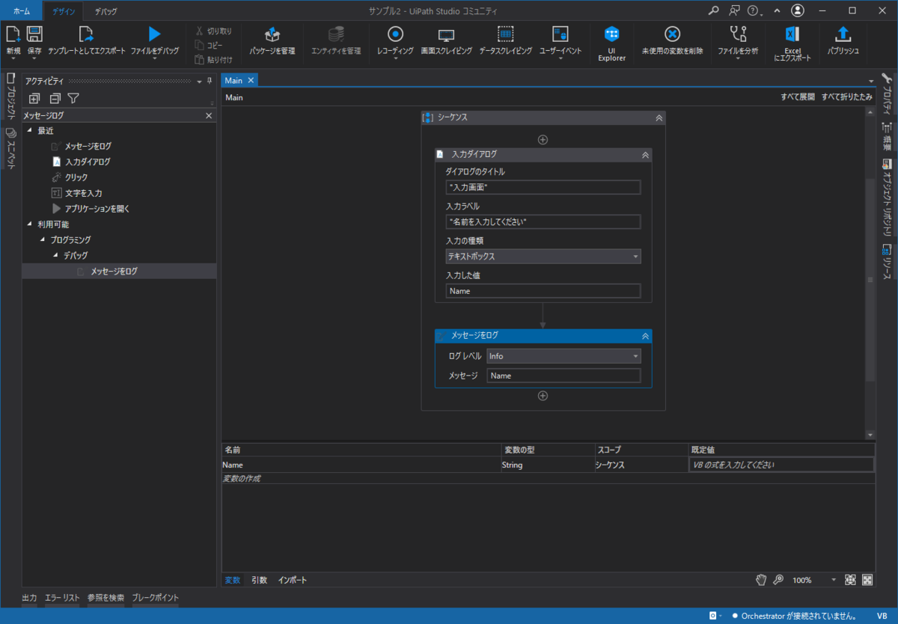This screenshot has height=624, width=898.
Task: Select the 変数 bottom tab
Action: pos(233,580)
